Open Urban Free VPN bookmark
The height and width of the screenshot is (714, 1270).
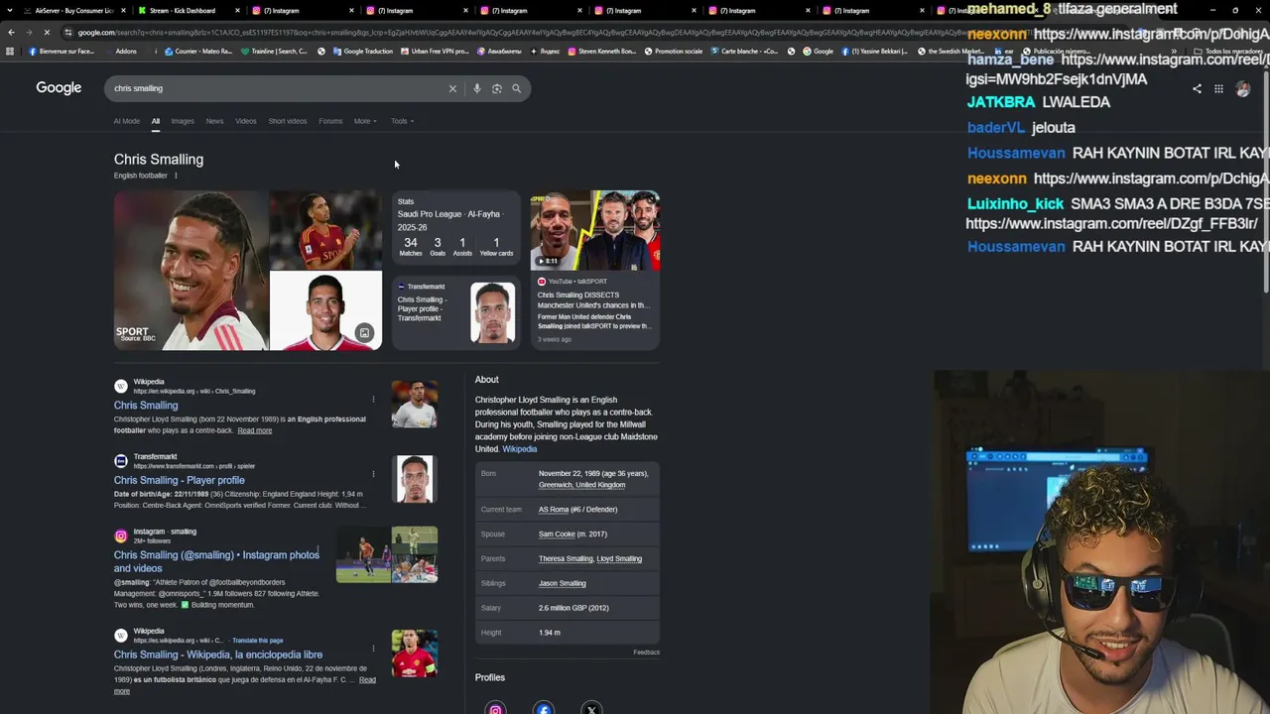pos(435,52)
